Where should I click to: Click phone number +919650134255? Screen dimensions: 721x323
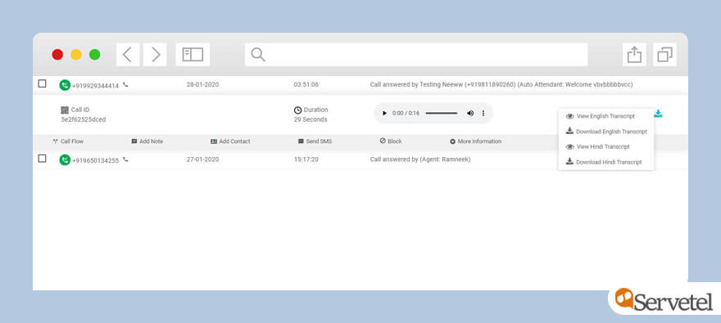tap(95, 160)
